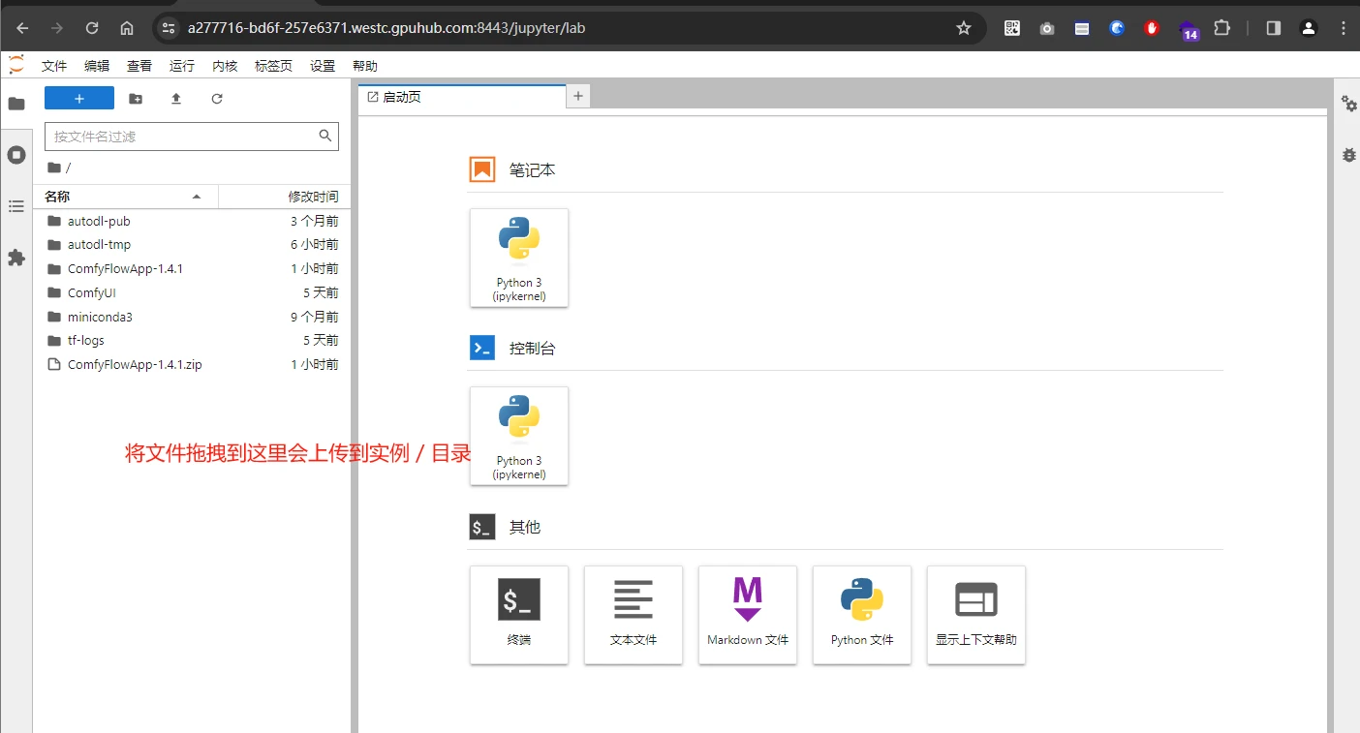The width and height of the screenshot is (1360, 733).
Task: Select the autodl-tmp folder
Action: 192,245
